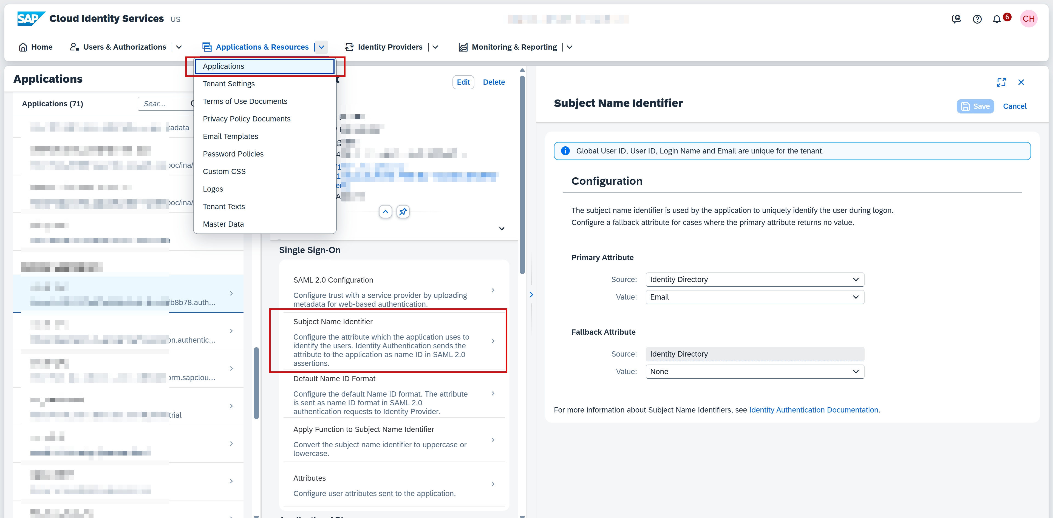
Task: Expand Users & Authorizations dropdown arrow
Action: pyautogui.click(x=179, y=47)
